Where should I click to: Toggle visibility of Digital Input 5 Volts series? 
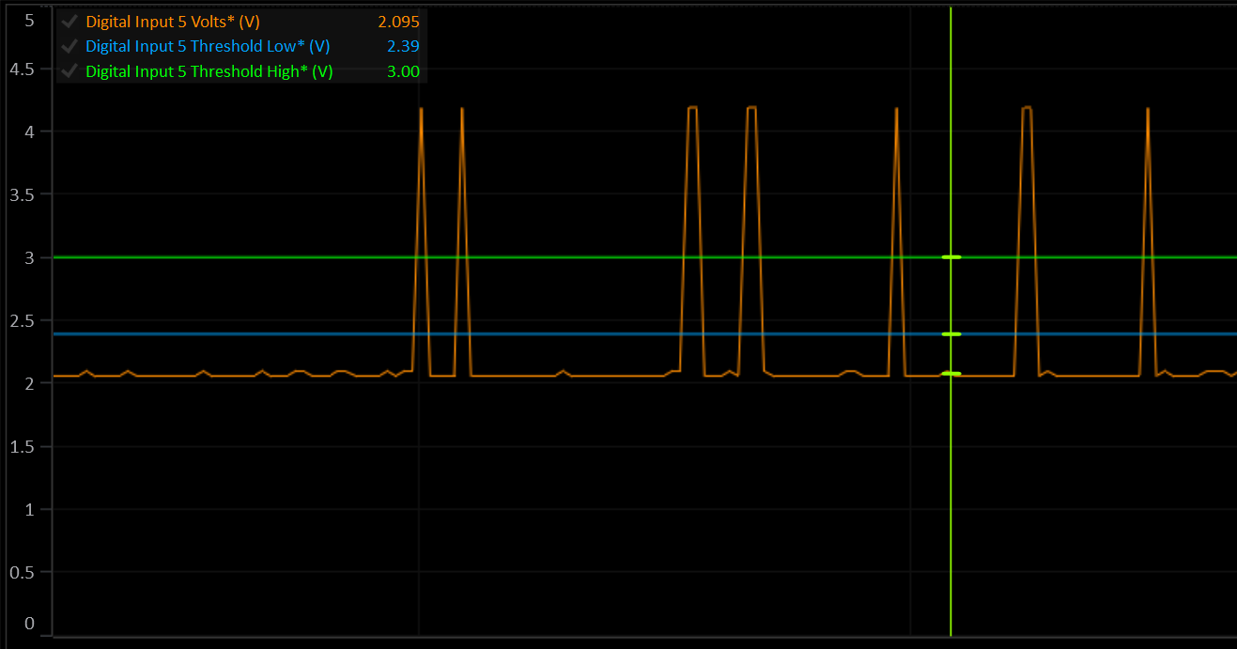[x=69, y=21]
